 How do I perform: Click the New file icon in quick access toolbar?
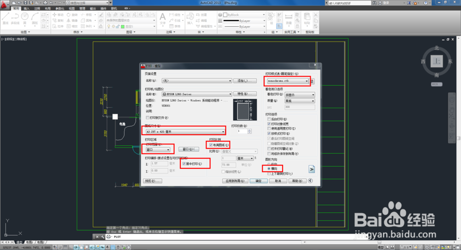(13, 3)
